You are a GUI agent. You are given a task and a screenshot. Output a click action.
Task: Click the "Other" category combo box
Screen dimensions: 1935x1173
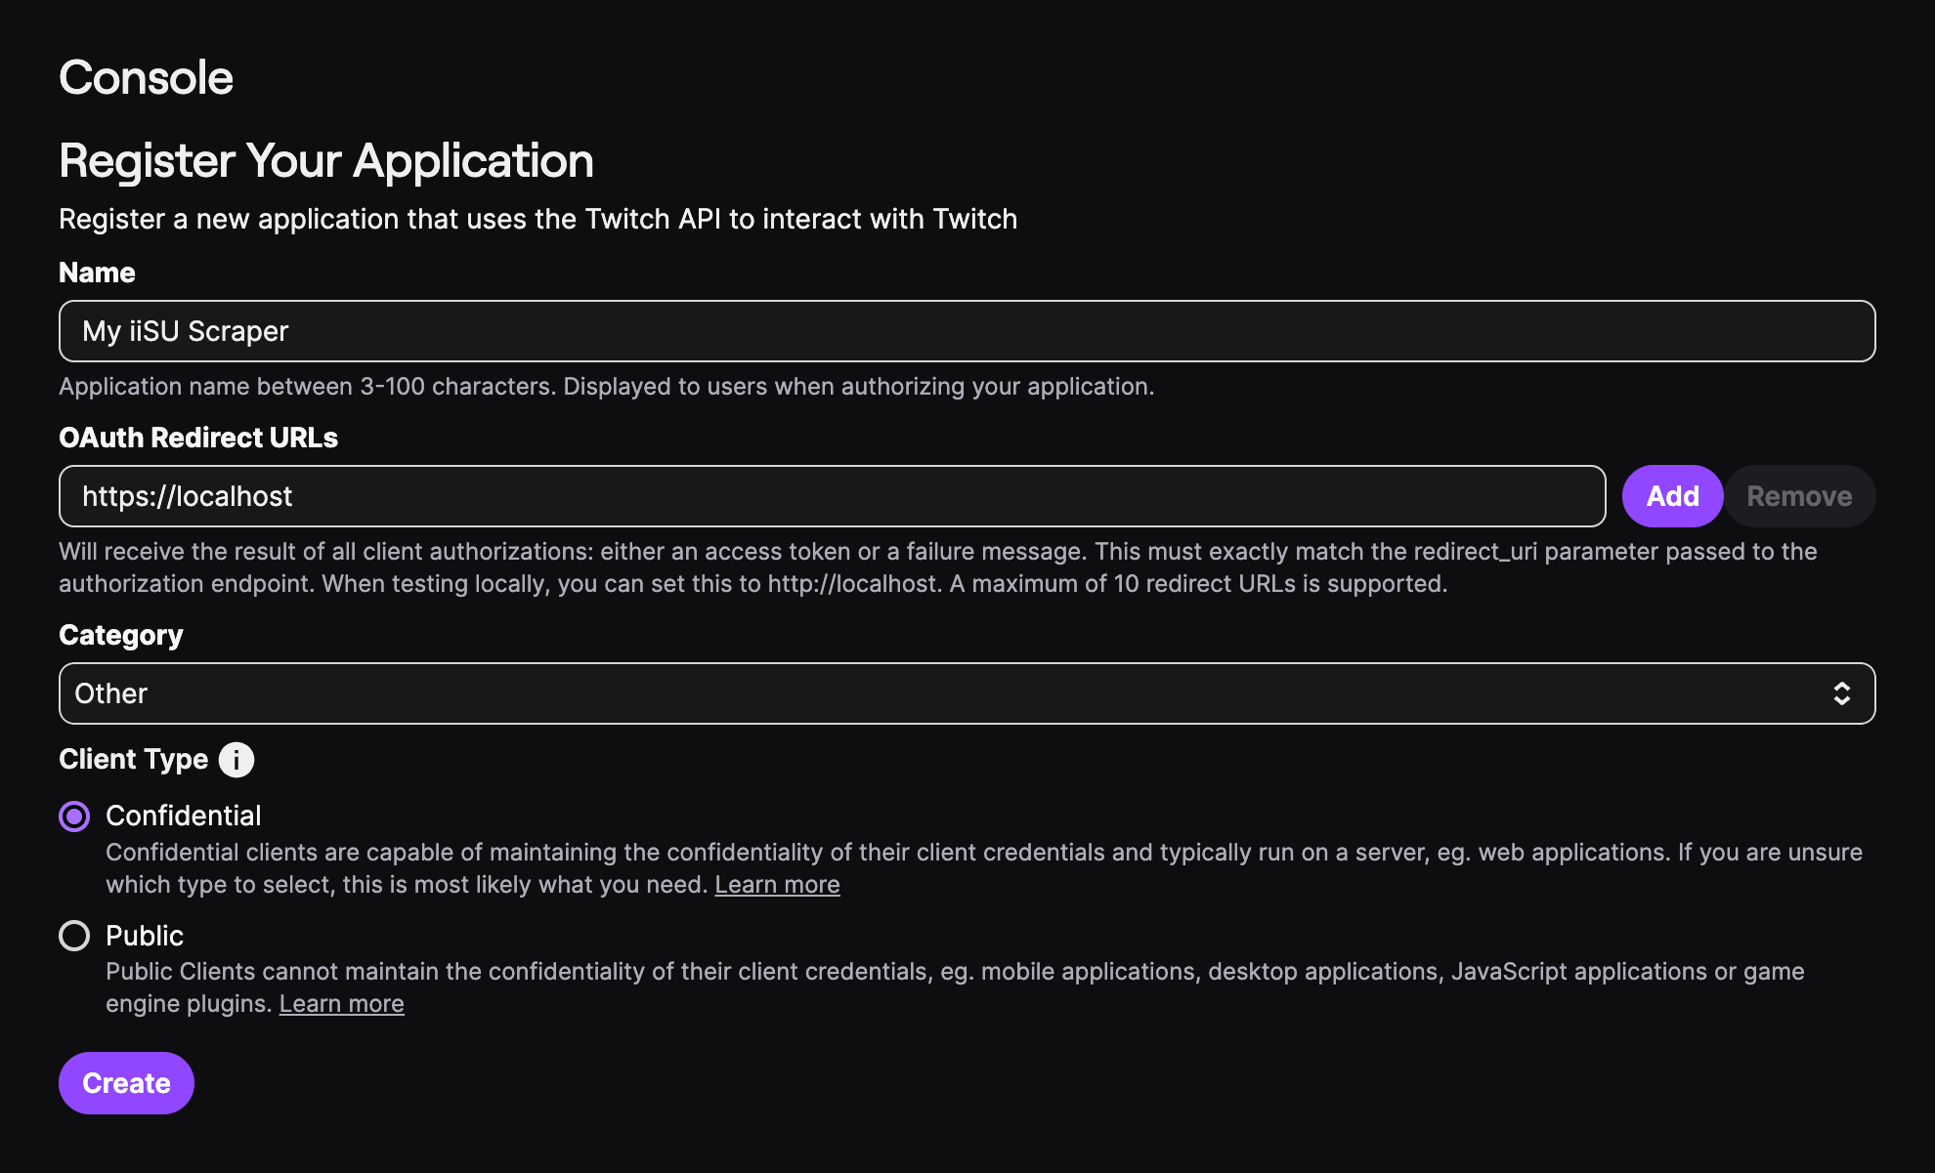(967, 692)
